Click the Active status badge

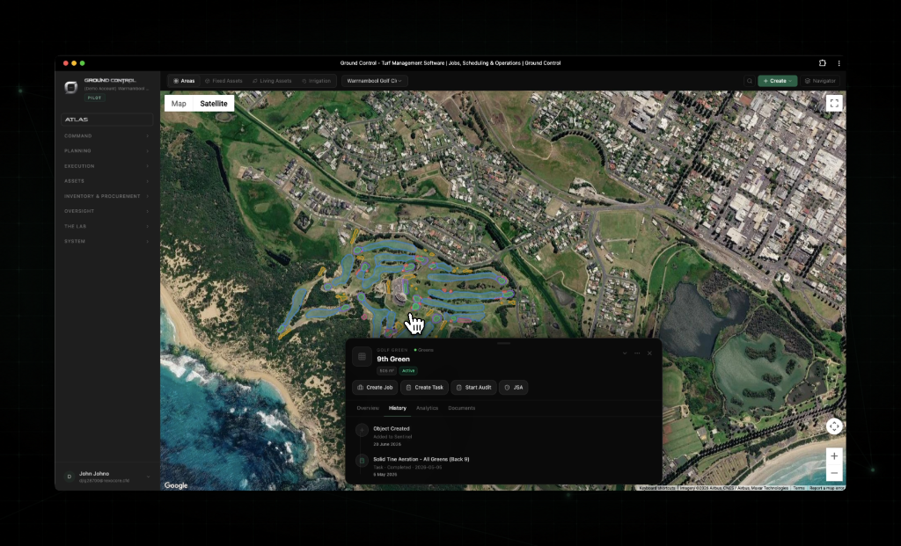408,371
